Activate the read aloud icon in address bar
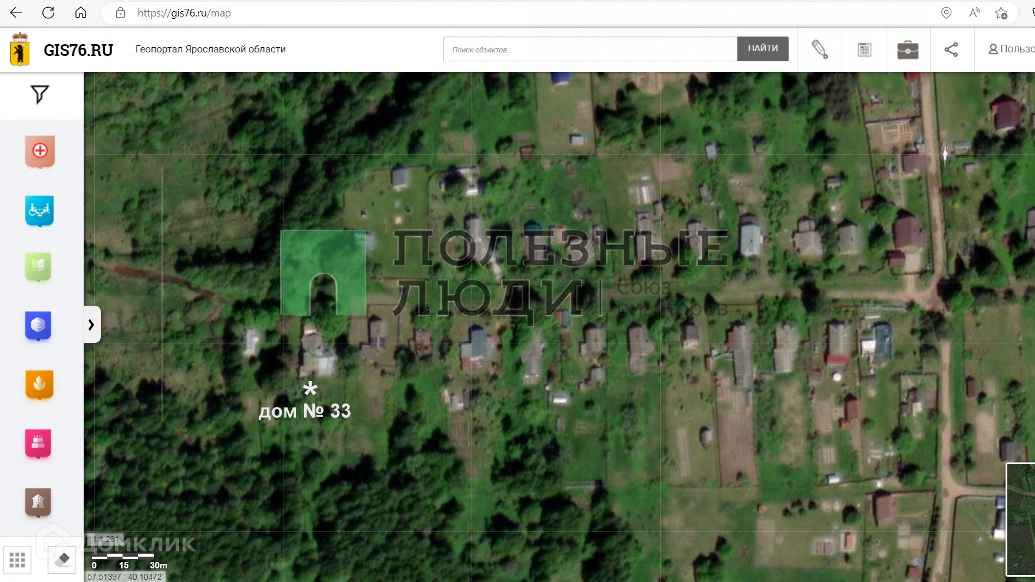This screenshot has height=582, width=1035. click(974, 13)
